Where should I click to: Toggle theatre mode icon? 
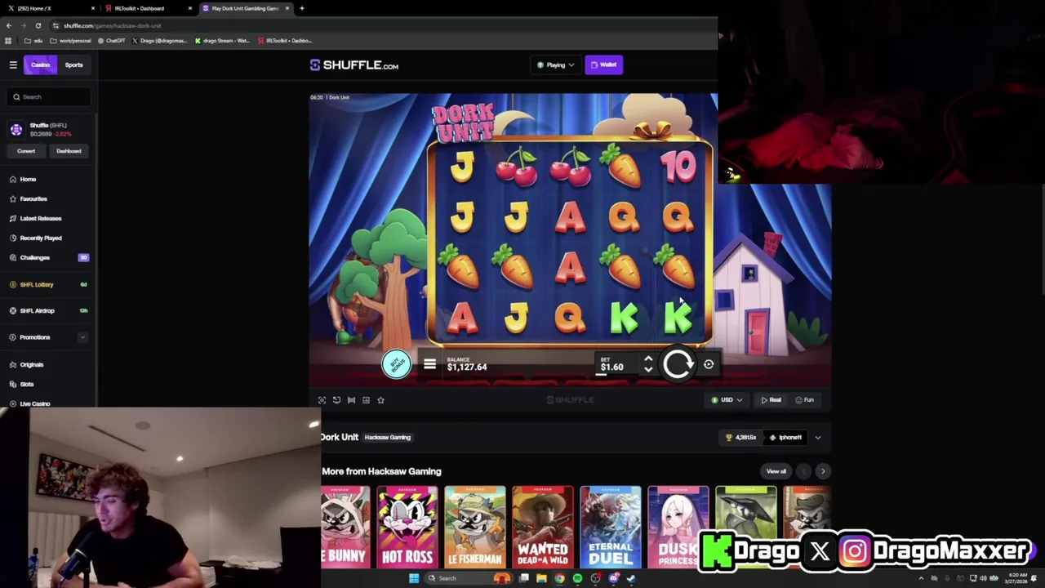click(351, 400)
